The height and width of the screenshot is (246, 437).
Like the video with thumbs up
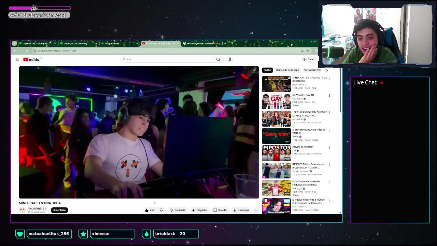pos(150,210)
